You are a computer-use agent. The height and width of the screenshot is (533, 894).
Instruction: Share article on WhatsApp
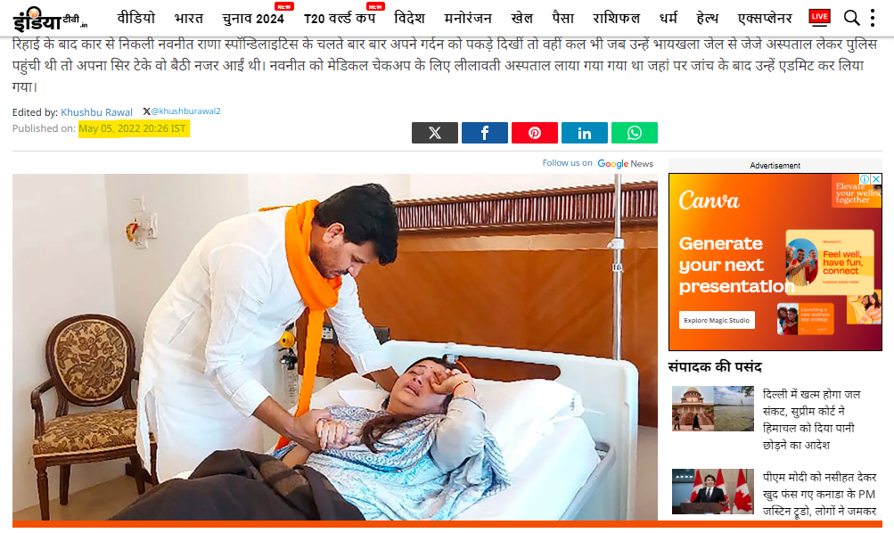coord(635,133)
